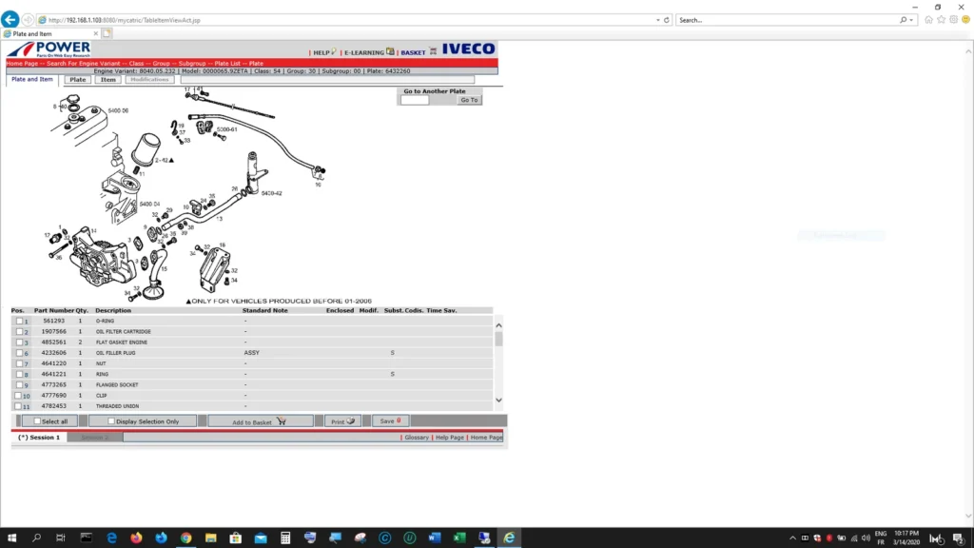The width and height of the screenshot is (974, 548).
Task: Click the HELP icon in the top toolbar
Action: point(332,52)
